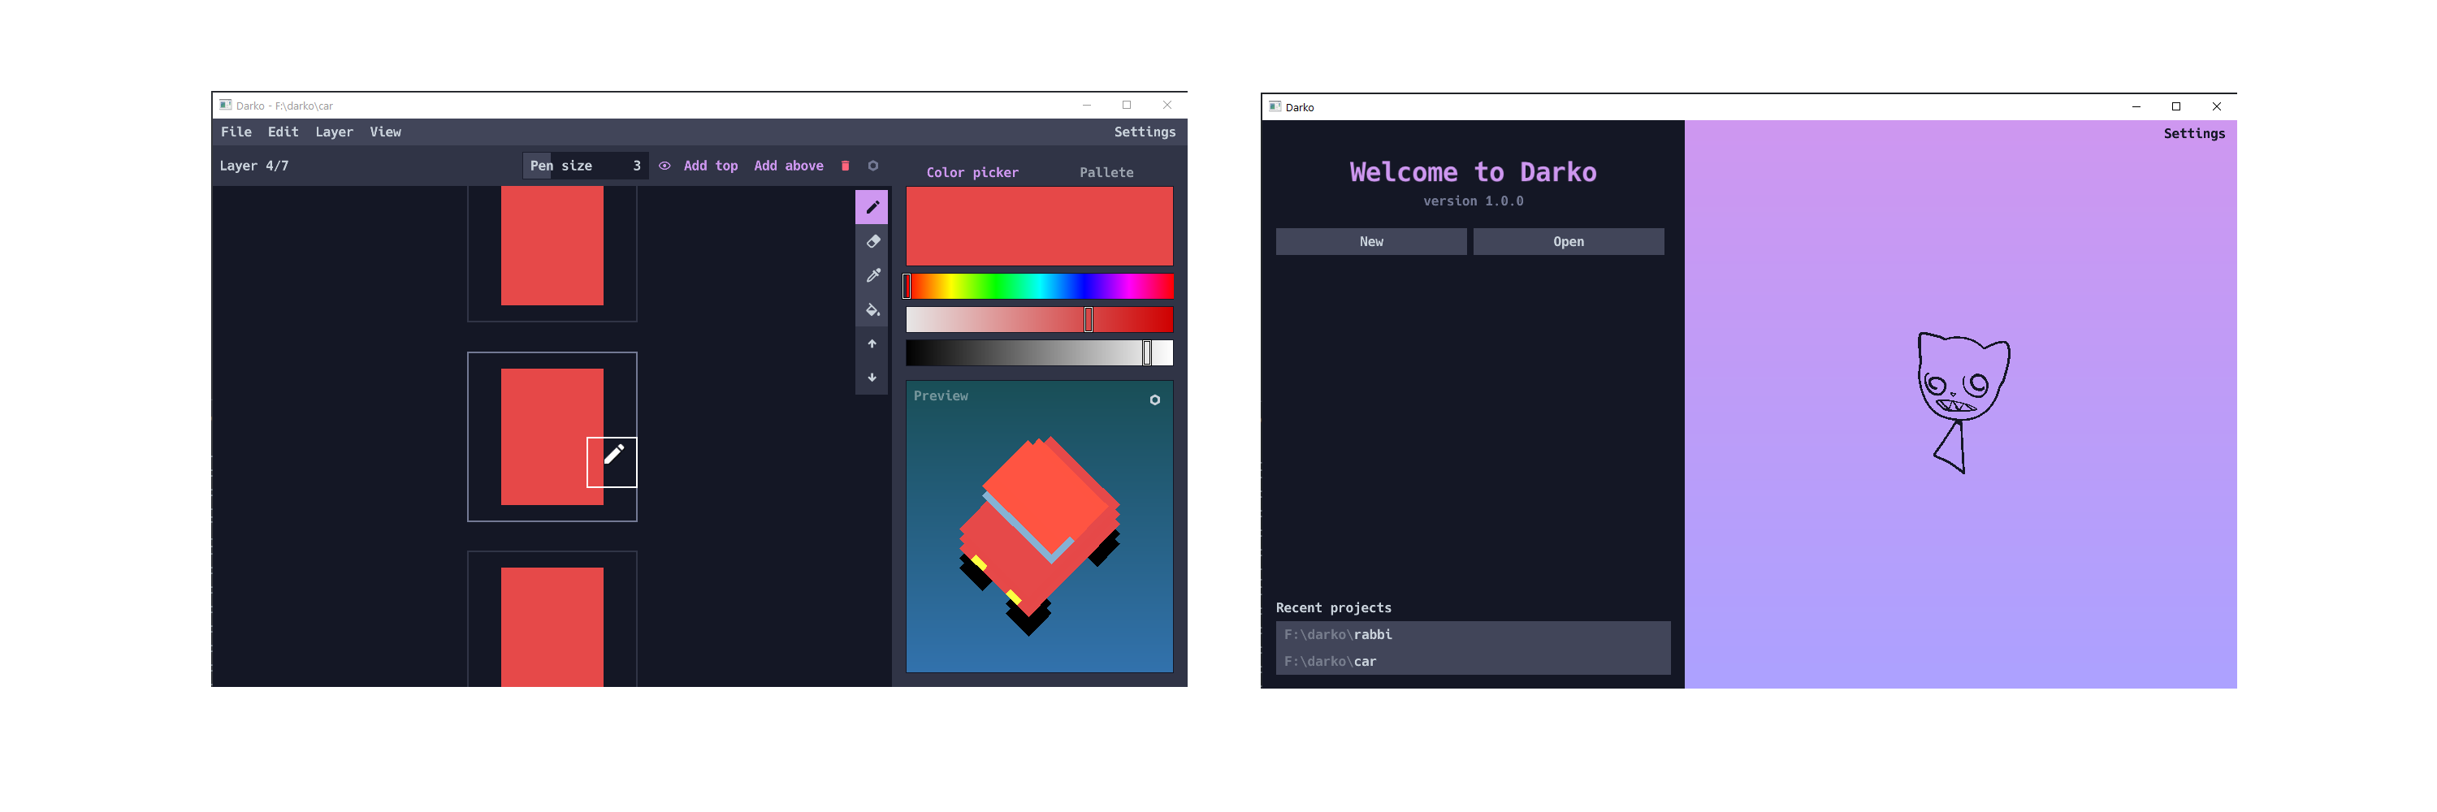The image size is (2437, 812).
Task: Close the Darko welcome window
Action: click(2215, 107)
